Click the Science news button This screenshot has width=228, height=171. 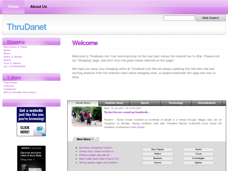158,163
